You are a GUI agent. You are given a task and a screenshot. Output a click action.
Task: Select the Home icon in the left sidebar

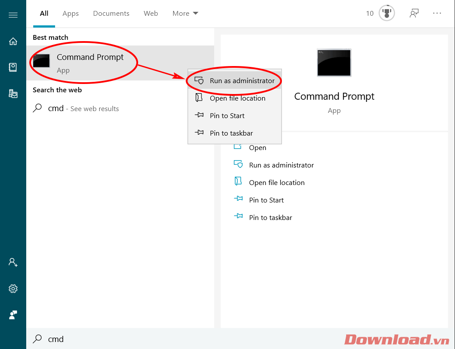coord(13,41)
